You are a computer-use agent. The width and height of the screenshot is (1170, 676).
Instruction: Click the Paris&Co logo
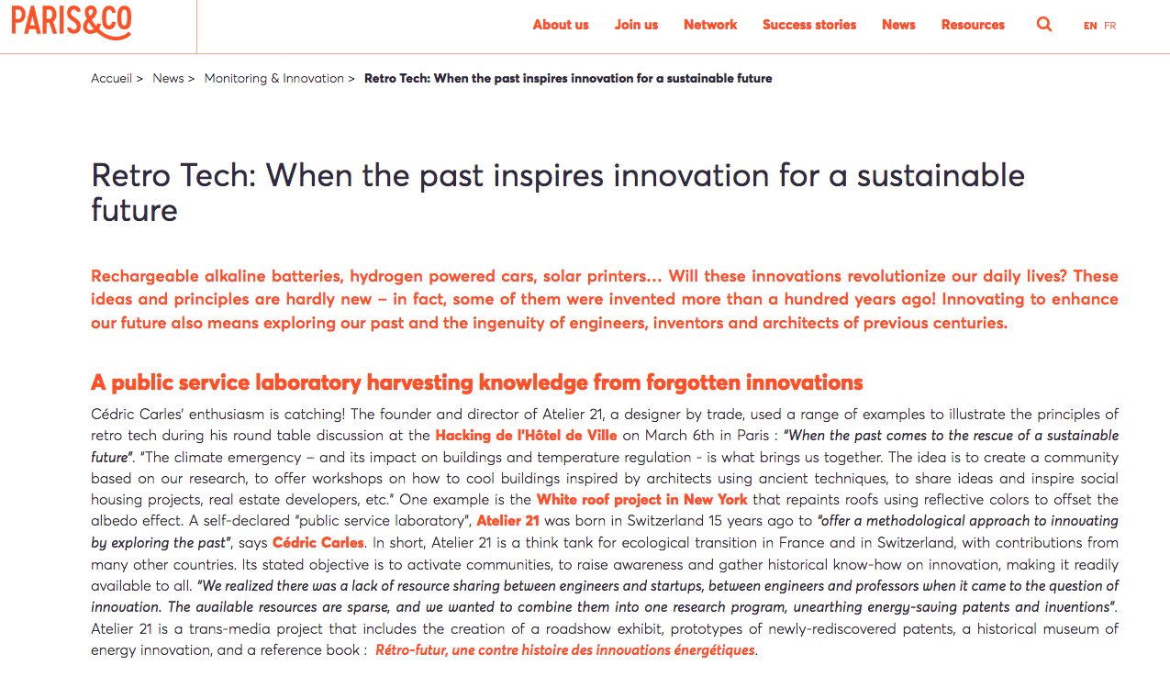72,22
